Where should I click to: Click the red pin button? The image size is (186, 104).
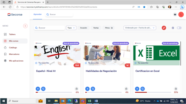pos(164,28)
